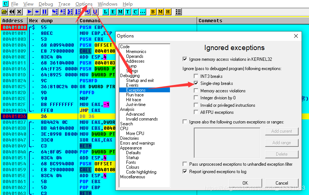309x195 pixels.
Task: Select Startup and exit under Debugging
Action: 140,80
